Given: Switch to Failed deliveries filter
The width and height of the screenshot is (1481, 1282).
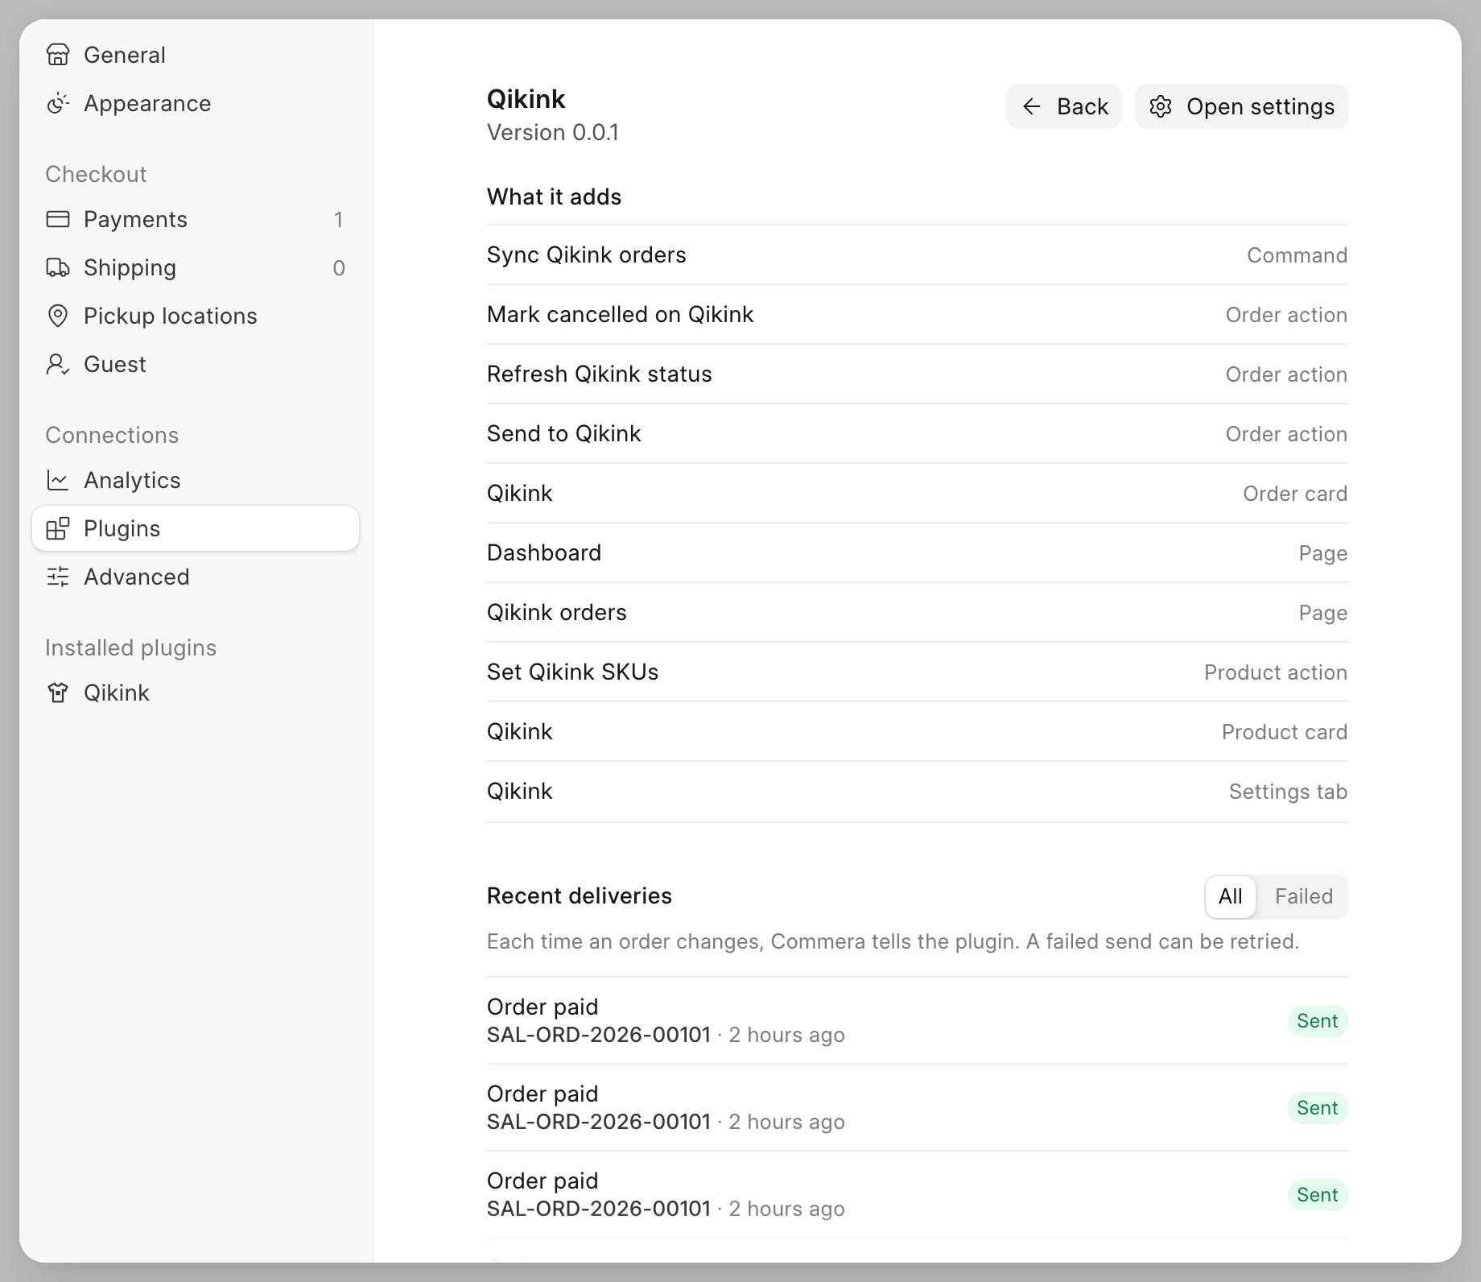Looking at the screenshot, I should point(1303,896).
